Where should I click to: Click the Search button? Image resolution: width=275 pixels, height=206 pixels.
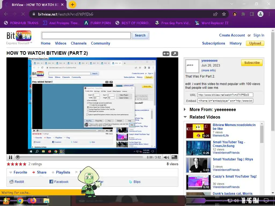point(140,35)
